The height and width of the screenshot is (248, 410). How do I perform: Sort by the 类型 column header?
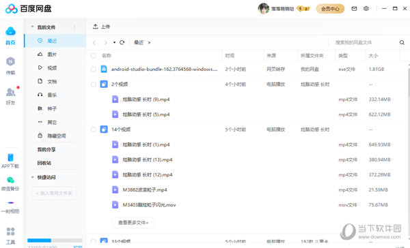click(x=343, y=56)
